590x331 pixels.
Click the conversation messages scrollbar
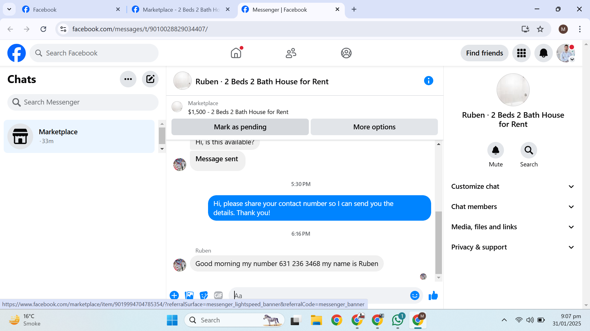[x=439, y=242]
